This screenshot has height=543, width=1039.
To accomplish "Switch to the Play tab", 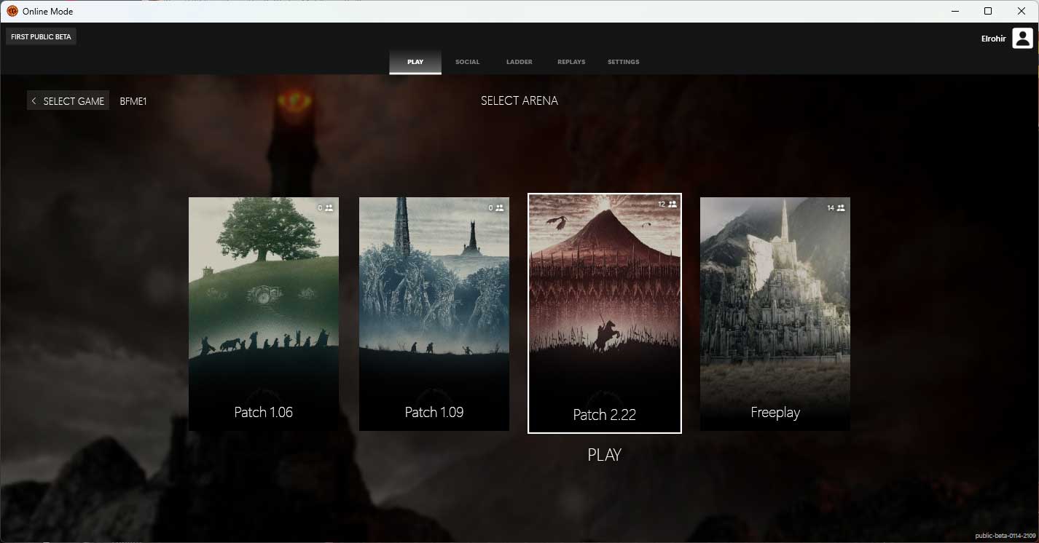I will (415, 62).
